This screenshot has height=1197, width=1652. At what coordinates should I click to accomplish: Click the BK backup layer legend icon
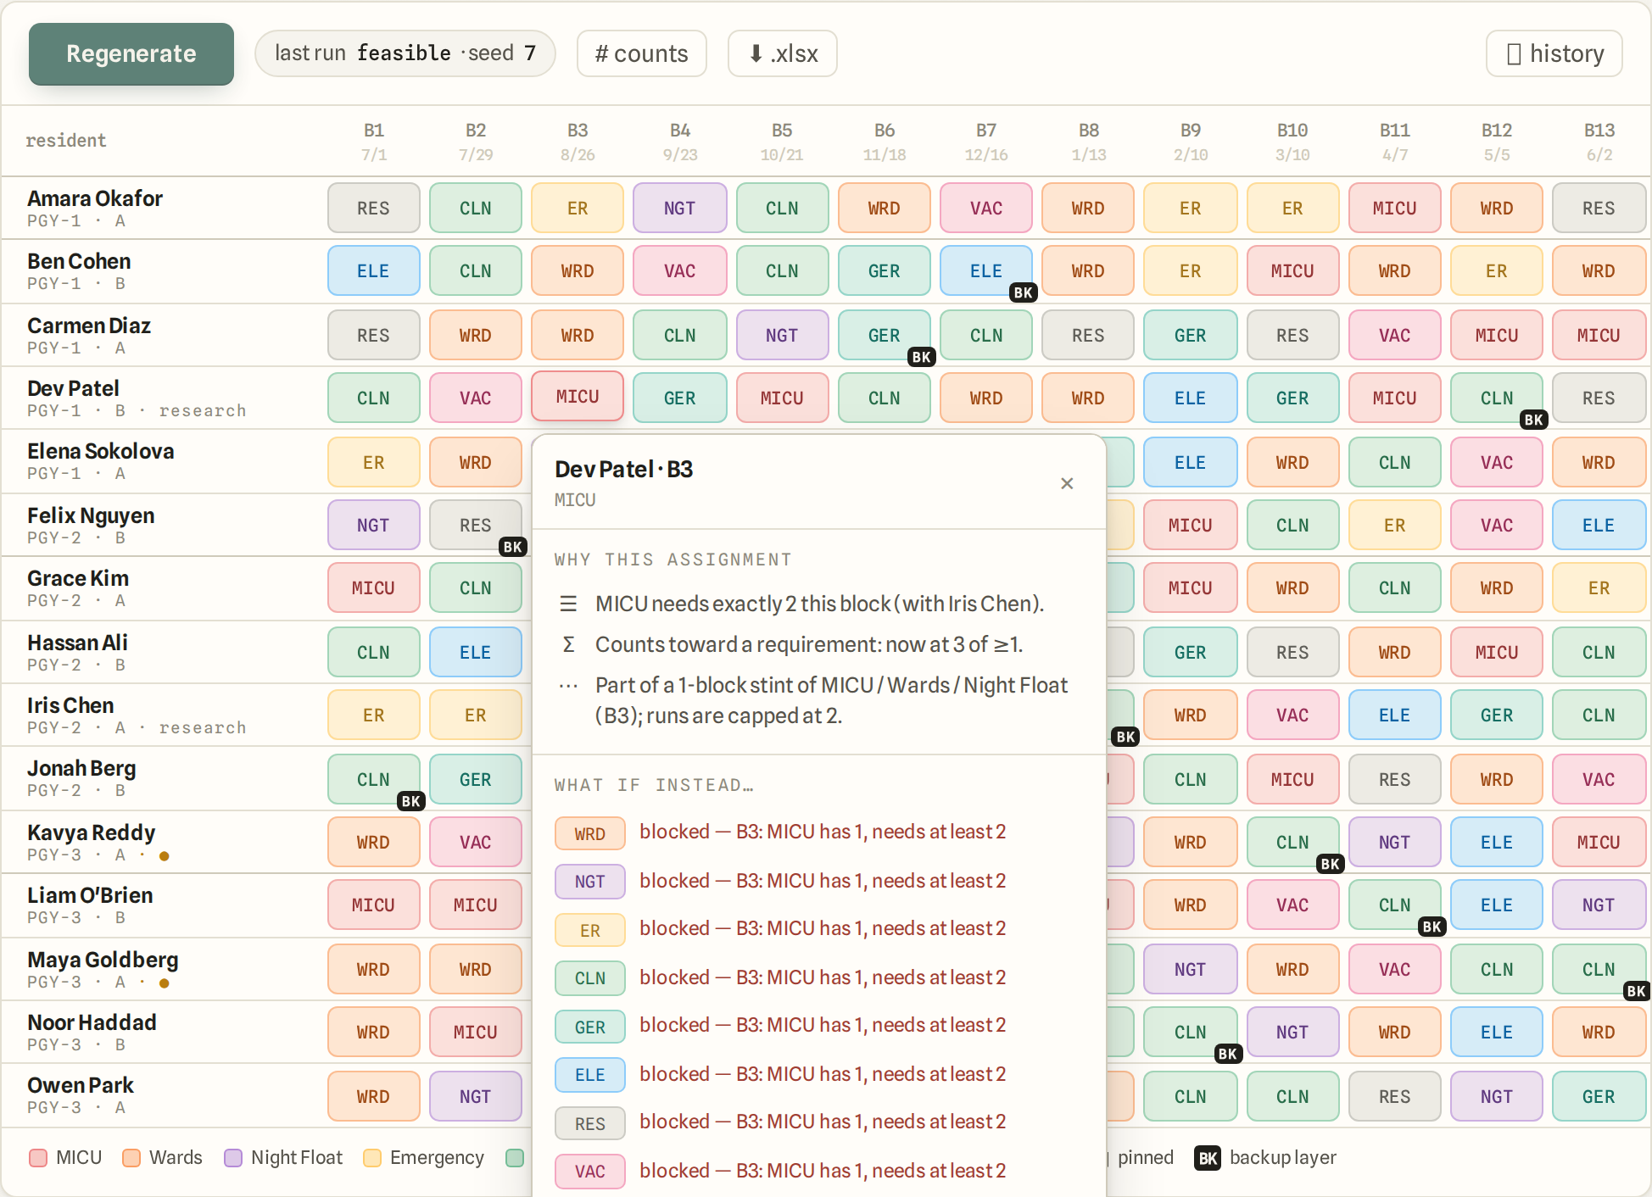coord(1208,1158)
